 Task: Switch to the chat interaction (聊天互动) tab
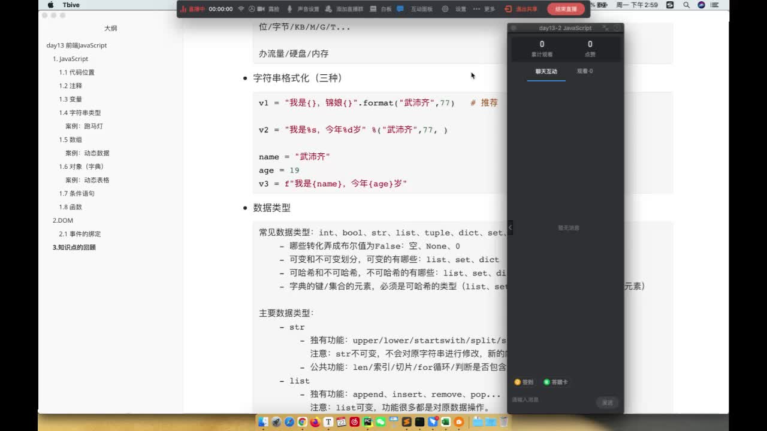[x=546, y=71]
